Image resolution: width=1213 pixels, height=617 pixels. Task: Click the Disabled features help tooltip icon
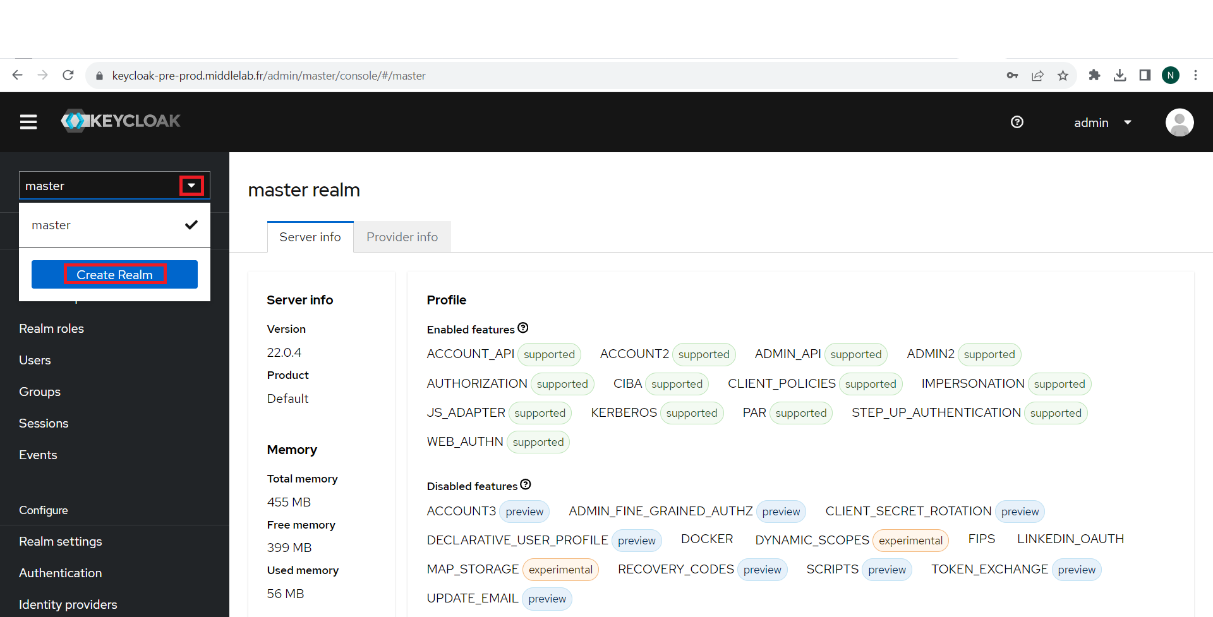[526, 484]
